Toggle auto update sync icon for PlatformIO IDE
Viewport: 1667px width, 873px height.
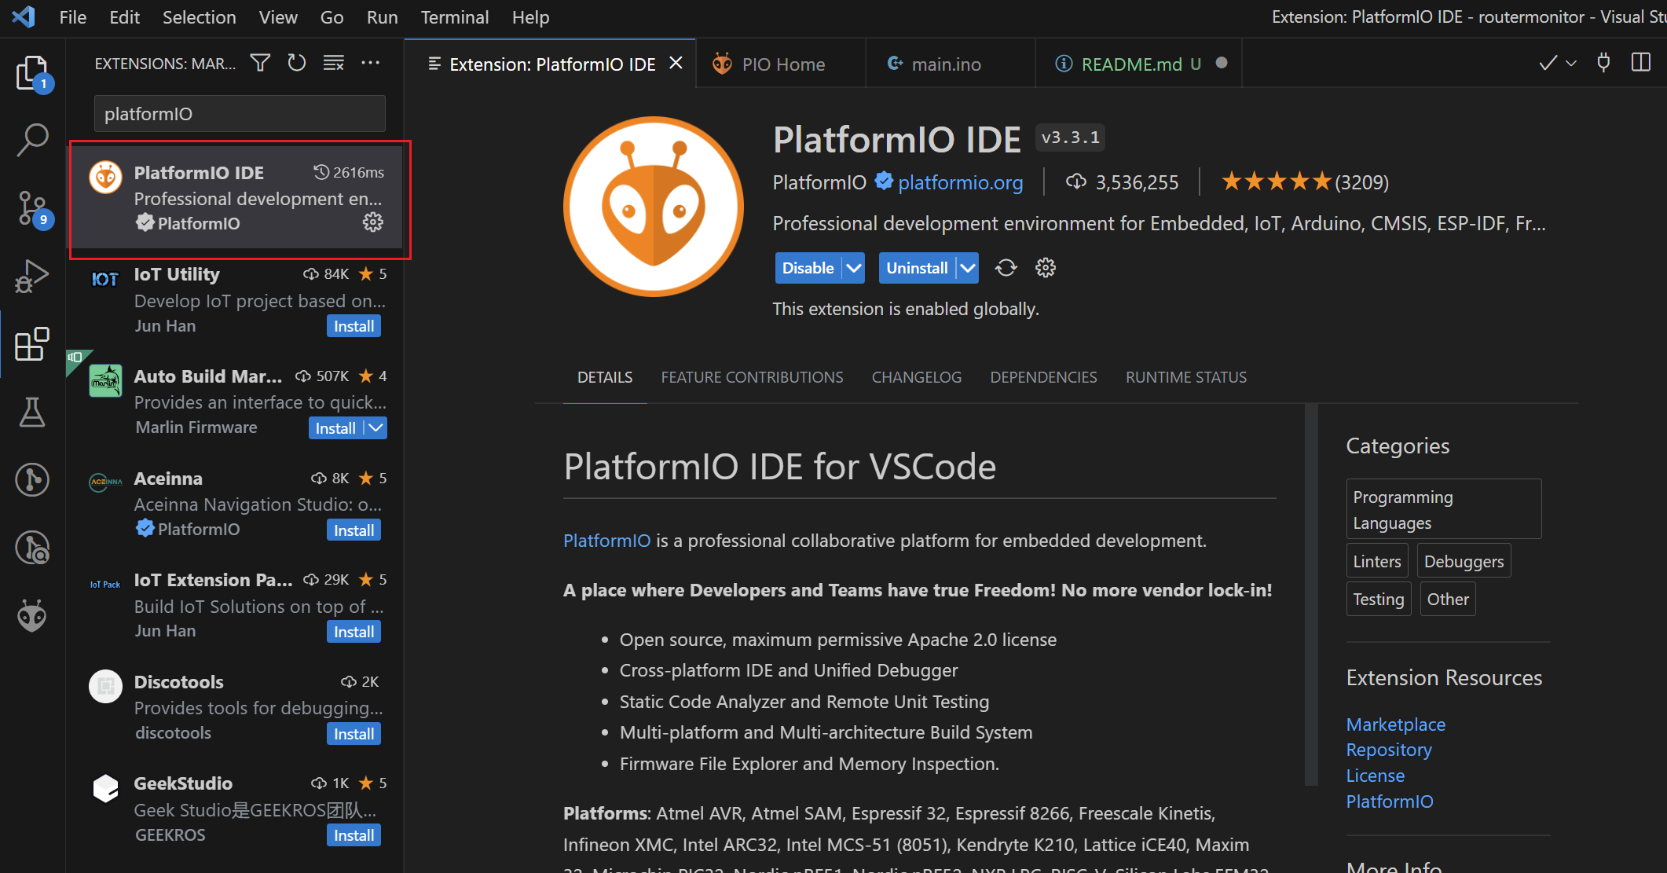(x=1006, y=268)
